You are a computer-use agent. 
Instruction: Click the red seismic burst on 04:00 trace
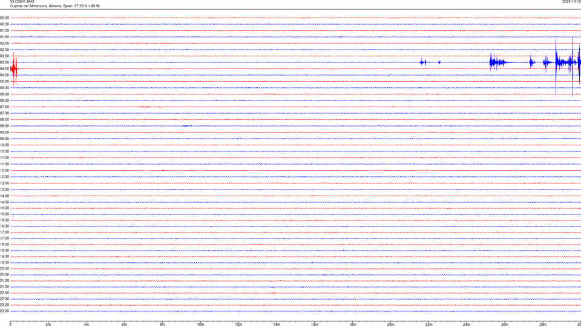14,69
